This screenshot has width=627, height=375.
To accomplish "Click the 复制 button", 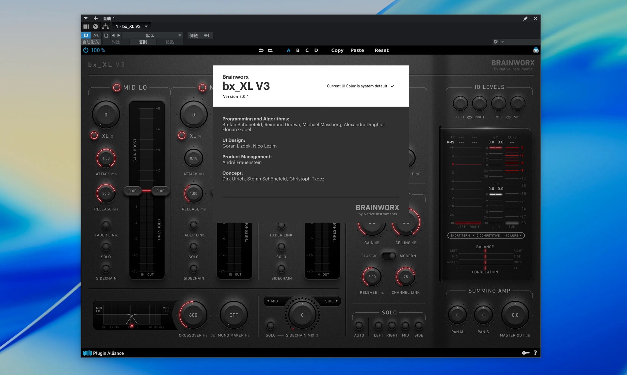I will 143,42.
